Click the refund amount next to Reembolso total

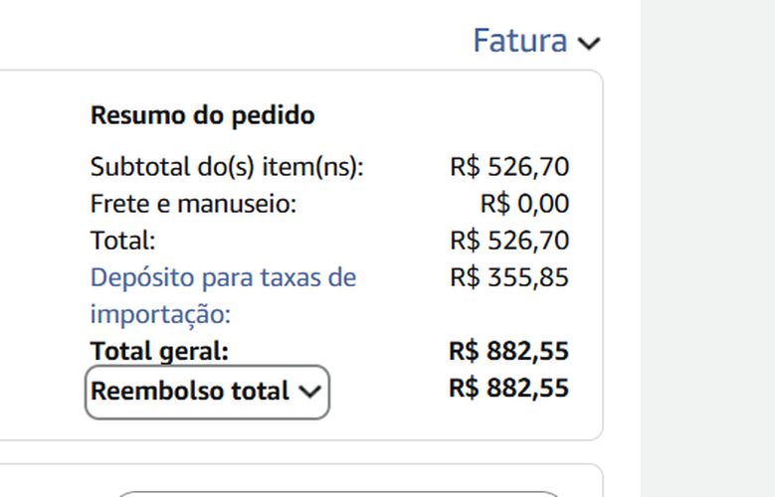(x=509, y=387)
